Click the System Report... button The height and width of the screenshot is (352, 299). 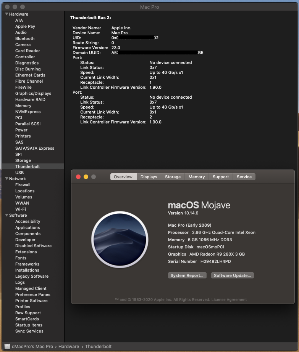[187, 275]
